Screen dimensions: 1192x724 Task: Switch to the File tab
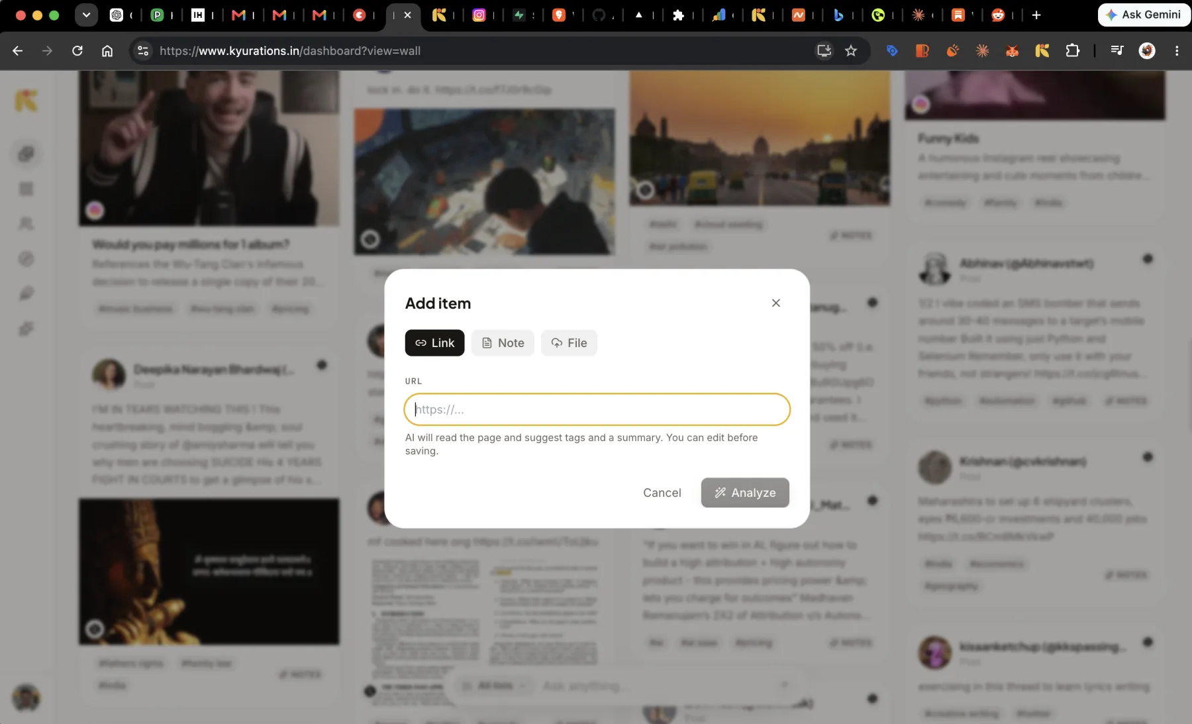569,342
